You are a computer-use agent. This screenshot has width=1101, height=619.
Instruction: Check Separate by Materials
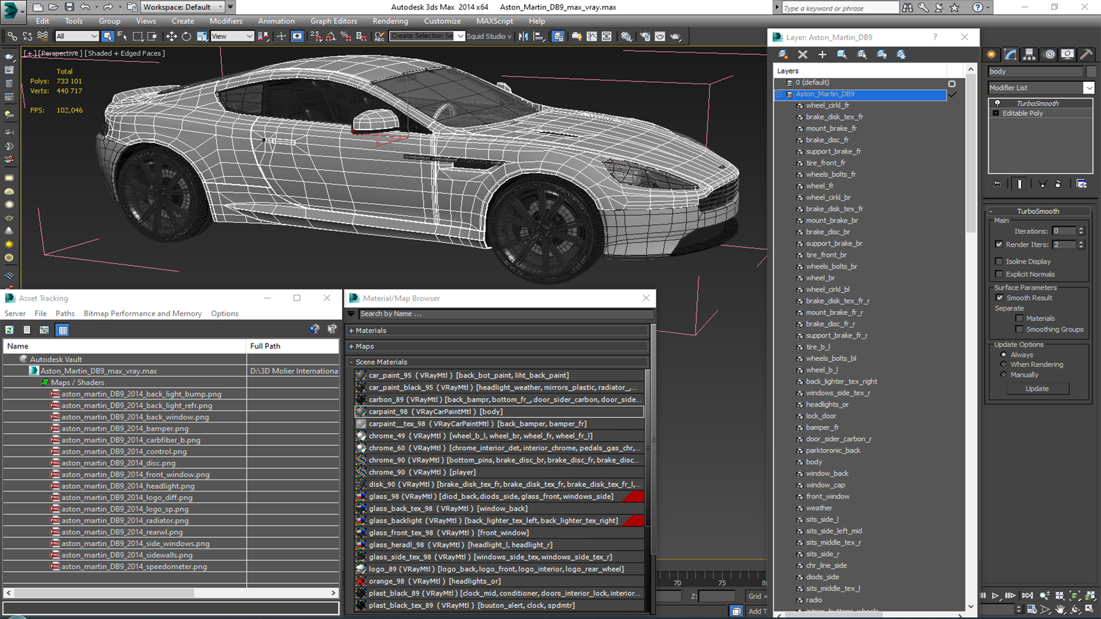click(x=1019, y=318)
